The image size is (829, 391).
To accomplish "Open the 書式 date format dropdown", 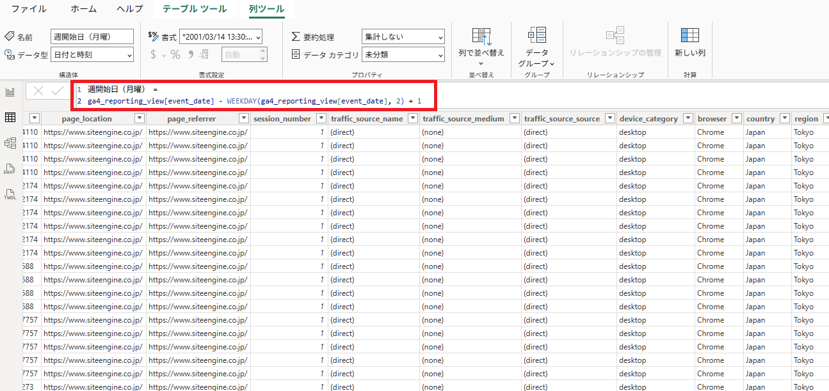I will click(x=221, y=37).
